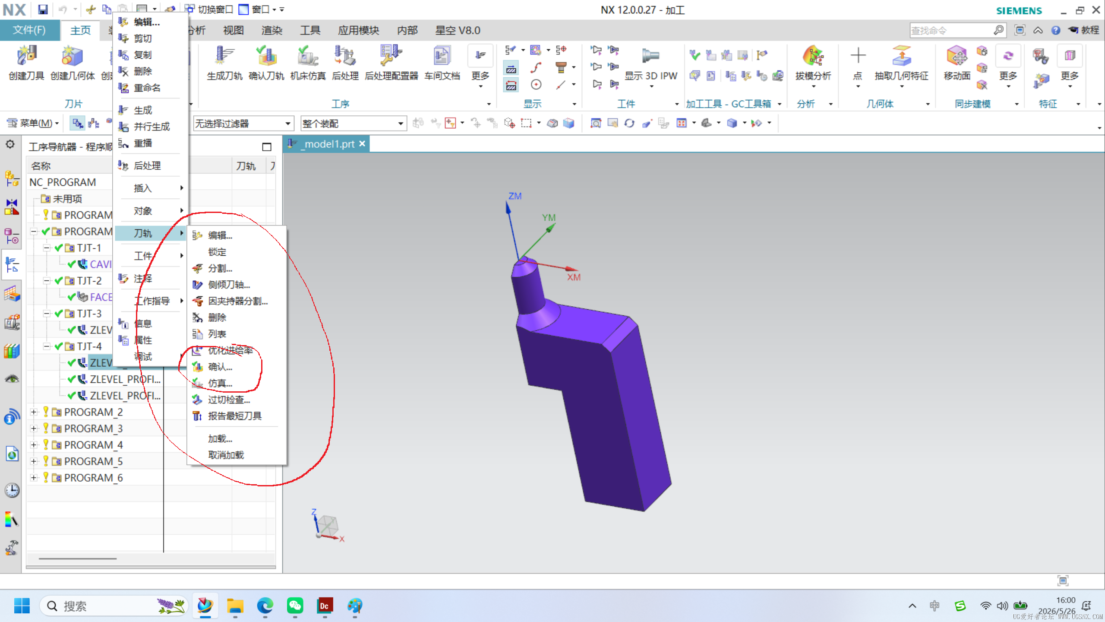1105x622 pixels.
Task: Choose Verify (确认...) in tool path submenu
Action: pyautogui.click(x=237, y=367)
